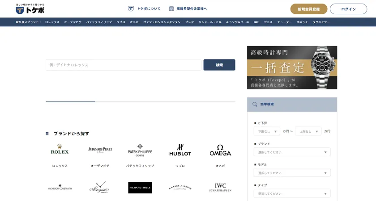Click the magnifier icon in 簡単検索 header

click(255, 104)
